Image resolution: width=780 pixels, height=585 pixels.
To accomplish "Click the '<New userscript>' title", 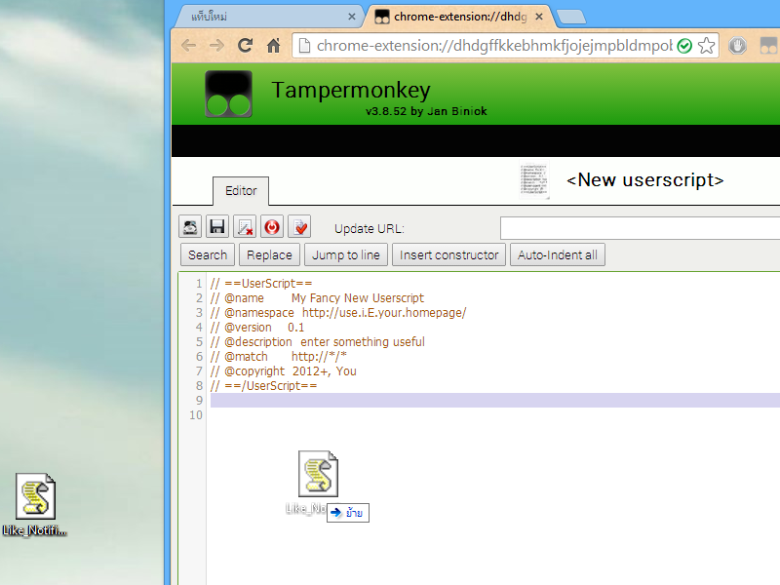I will [x=644, y=179].
